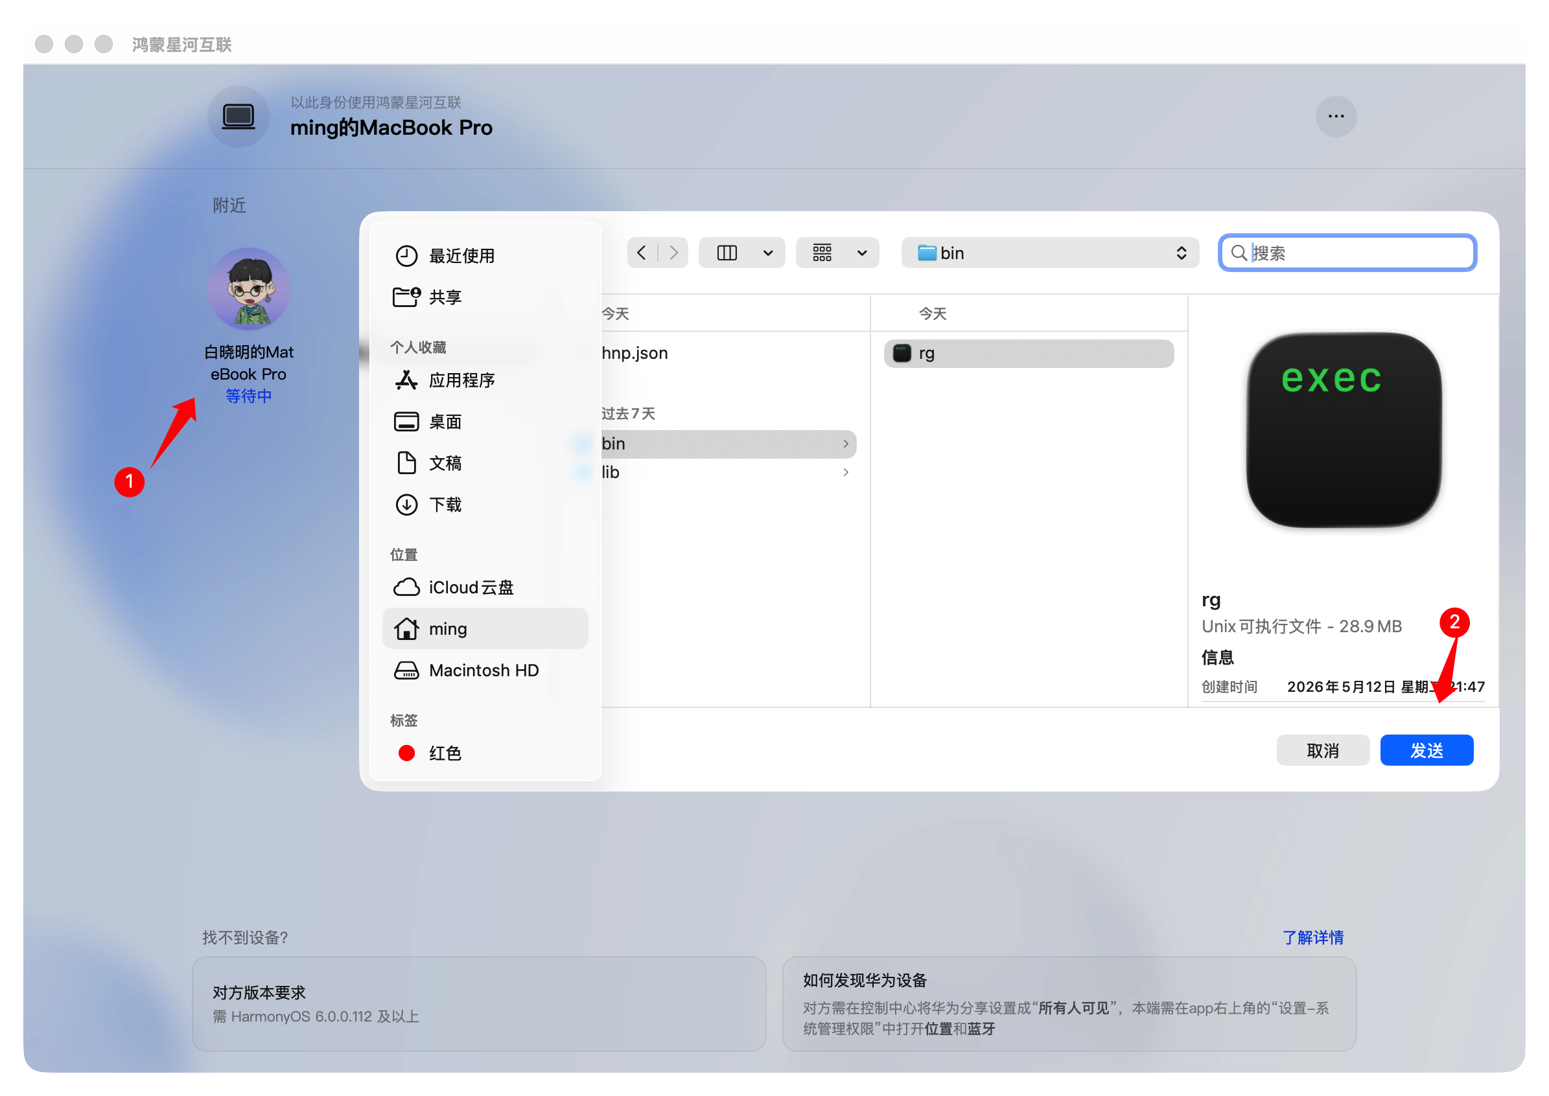Navigate forward with the right chevron
1549x1096 pixels.
pos(673,253)
